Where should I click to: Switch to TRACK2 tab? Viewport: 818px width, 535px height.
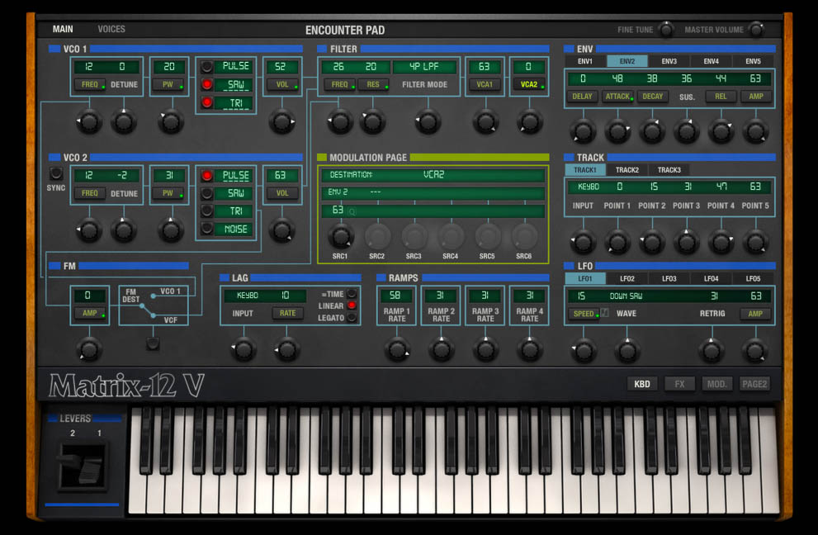click(x=627, y=169)
